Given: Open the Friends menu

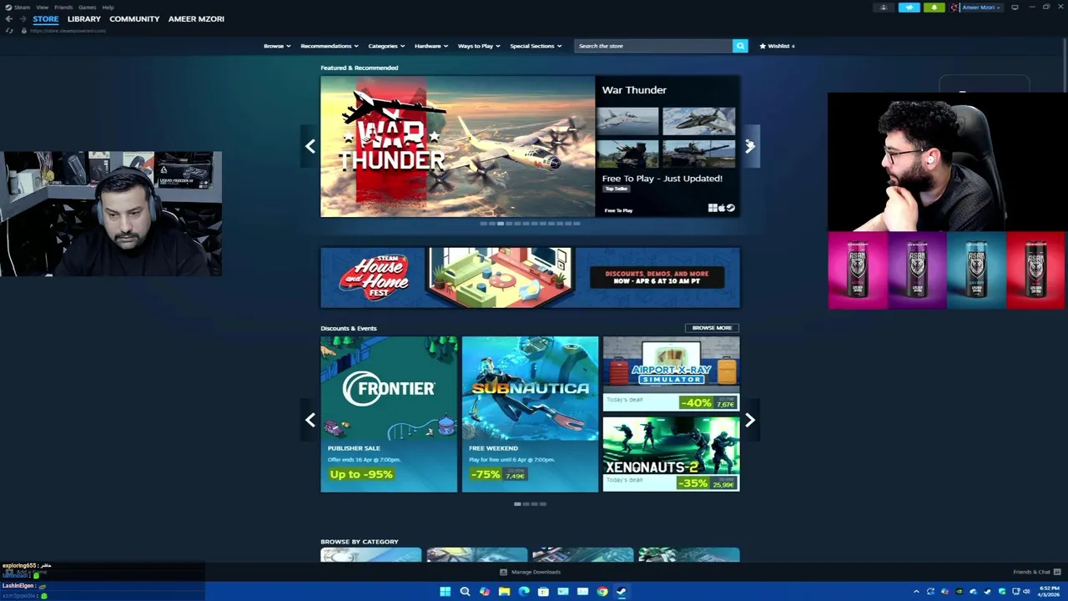Looking at the screenshot, I should [x=63, y=7].
